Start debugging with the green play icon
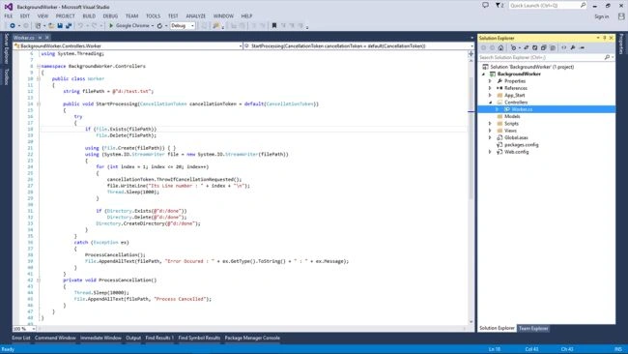Screen dimensions: 628x354 111,26
